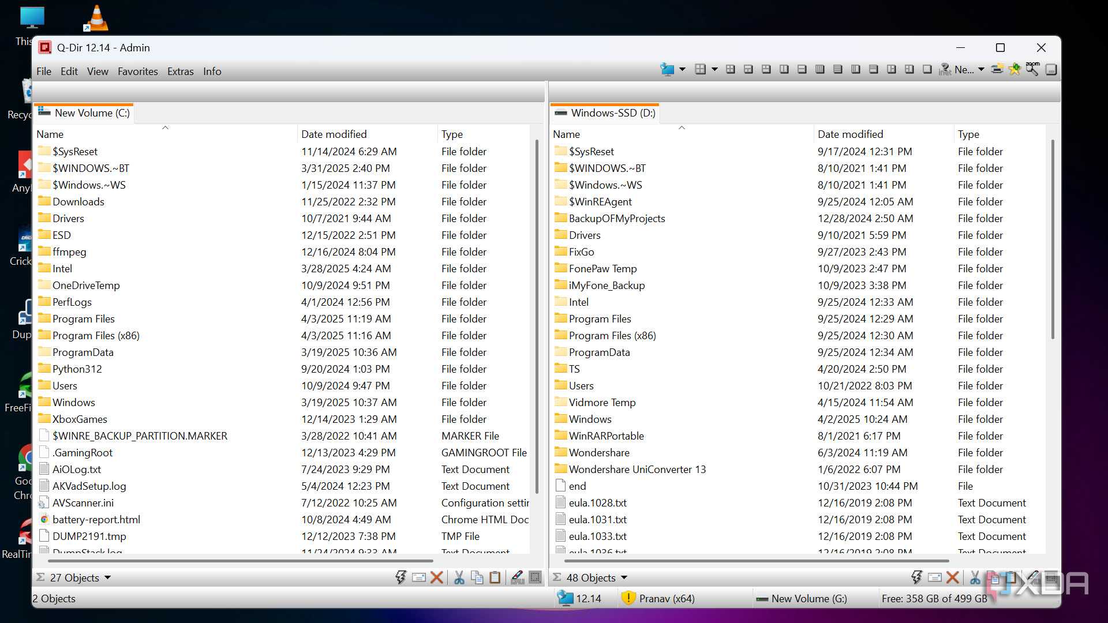Open the File menu
1108x623 pixels.
tap(44, 71)
